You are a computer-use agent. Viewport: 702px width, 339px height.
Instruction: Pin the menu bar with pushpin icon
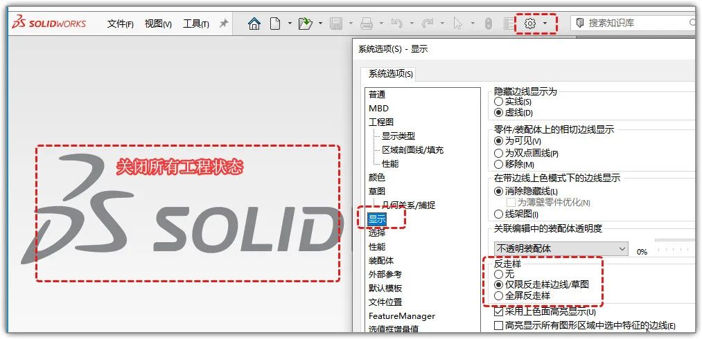(224, 24)
